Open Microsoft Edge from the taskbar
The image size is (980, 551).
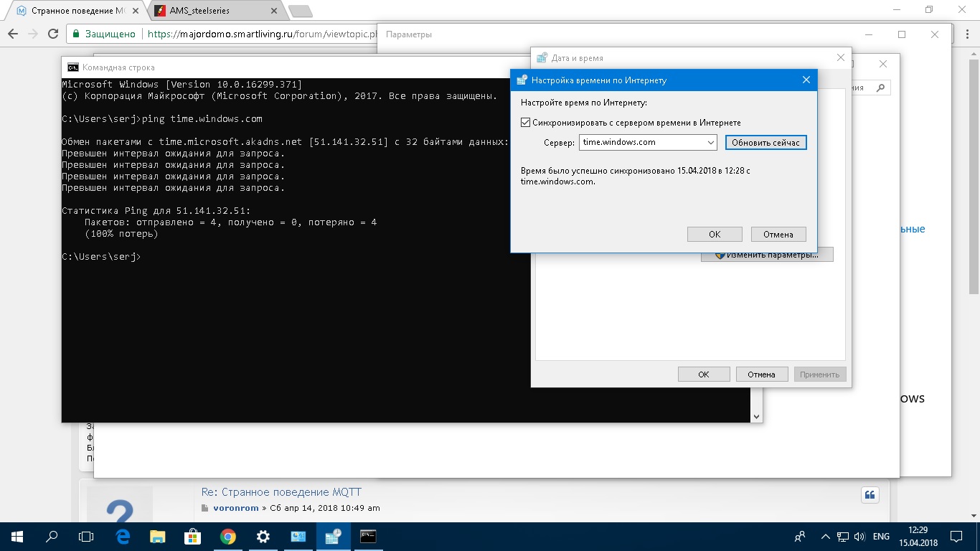[x=123, y=537]
